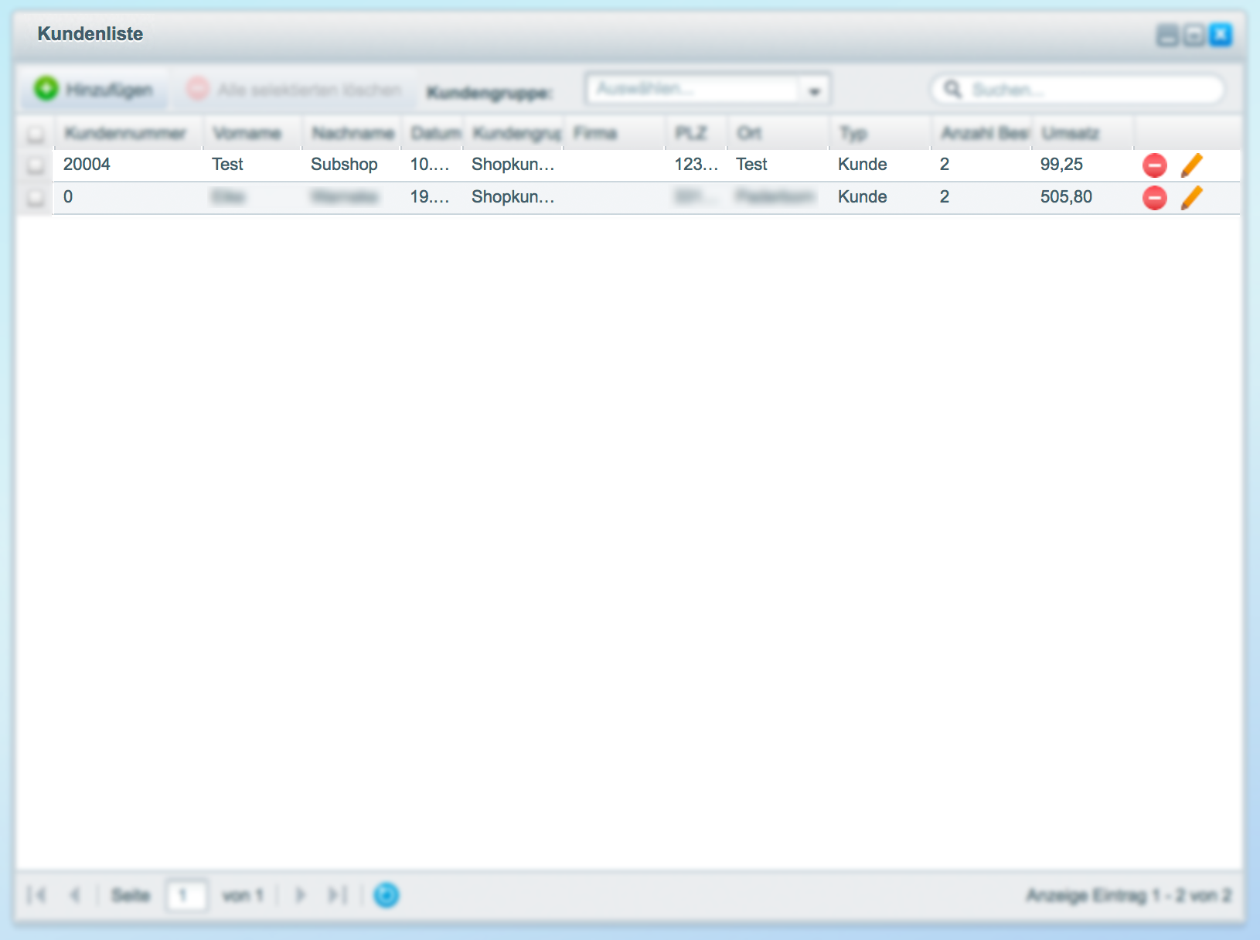Sort by Kundengruppe column header
This screenshot has width=1260, height=940.
[x=513, y=133]
